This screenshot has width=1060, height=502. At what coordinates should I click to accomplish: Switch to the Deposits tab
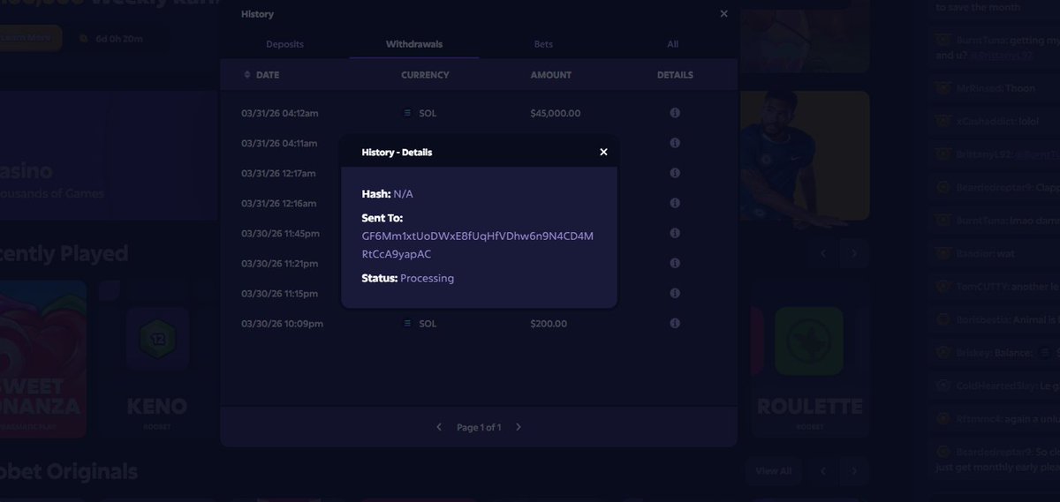[x=284, y=44]
